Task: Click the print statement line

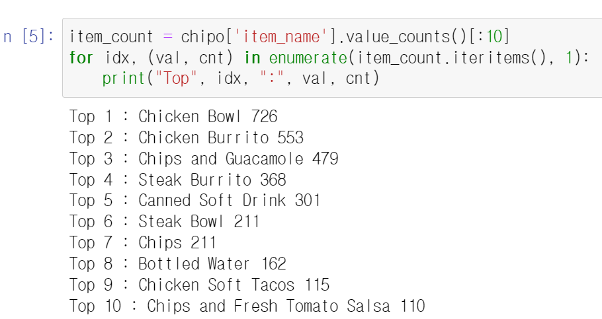Action: 241,79
